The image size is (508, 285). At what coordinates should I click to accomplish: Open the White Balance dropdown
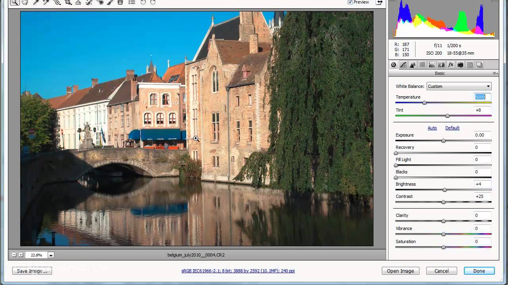459,86
